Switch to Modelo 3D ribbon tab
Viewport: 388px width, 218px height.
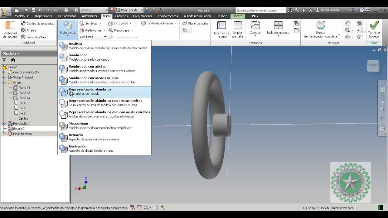click(22, 16)
